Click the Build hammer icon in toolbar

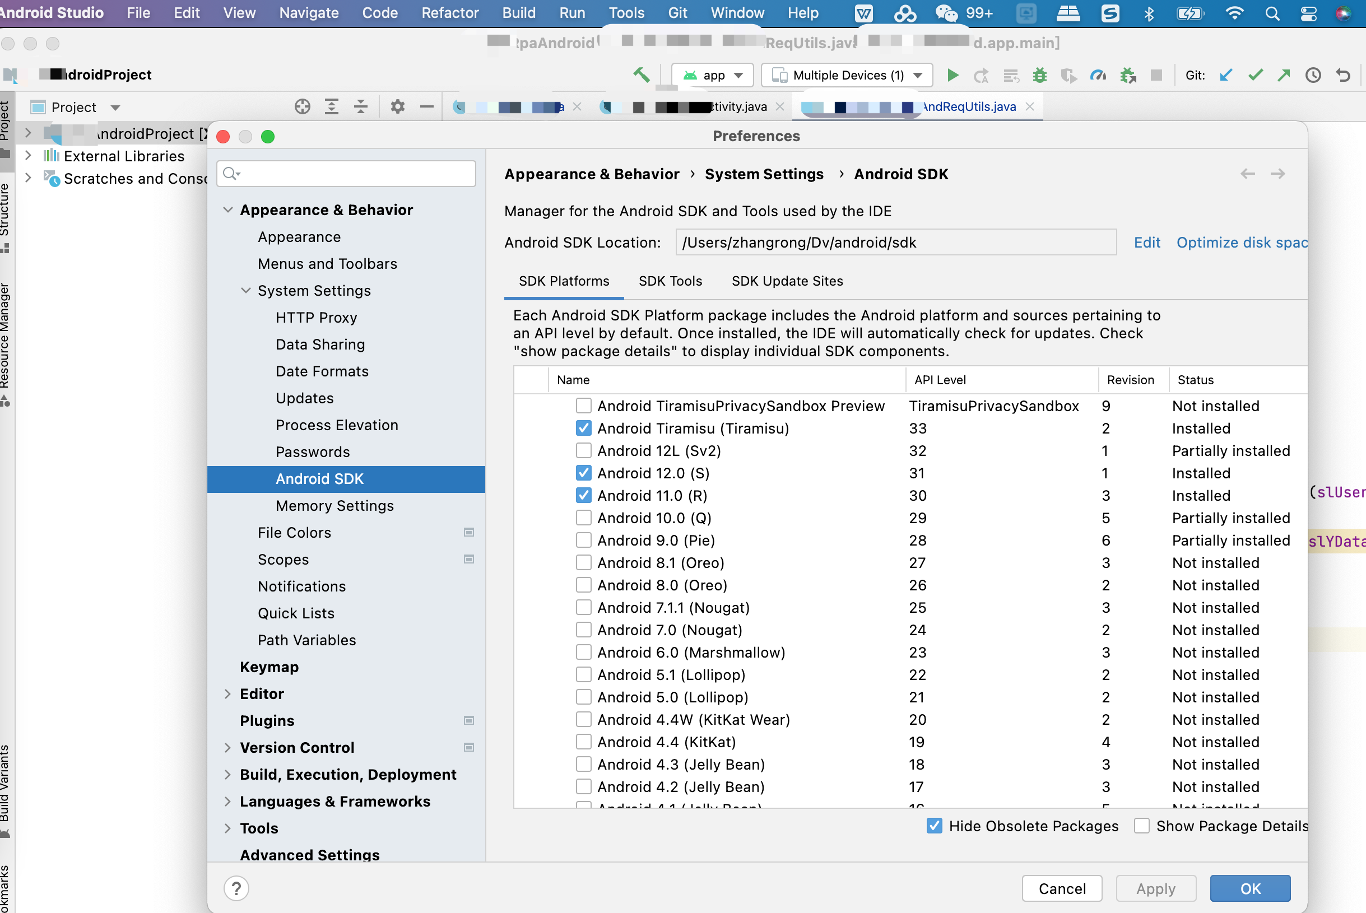(642, 74)
